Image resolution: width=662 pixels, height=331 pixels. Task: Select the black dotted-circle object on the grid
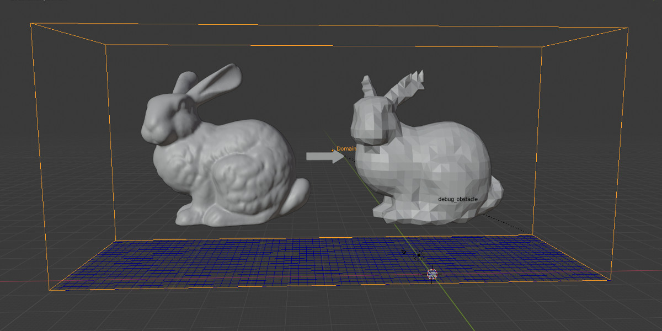pos(419,255)
